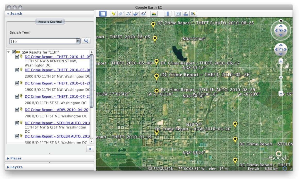The image size is (300, 179).
Task: Click the Email envelope toolbar icon
Action: (178, 14)
